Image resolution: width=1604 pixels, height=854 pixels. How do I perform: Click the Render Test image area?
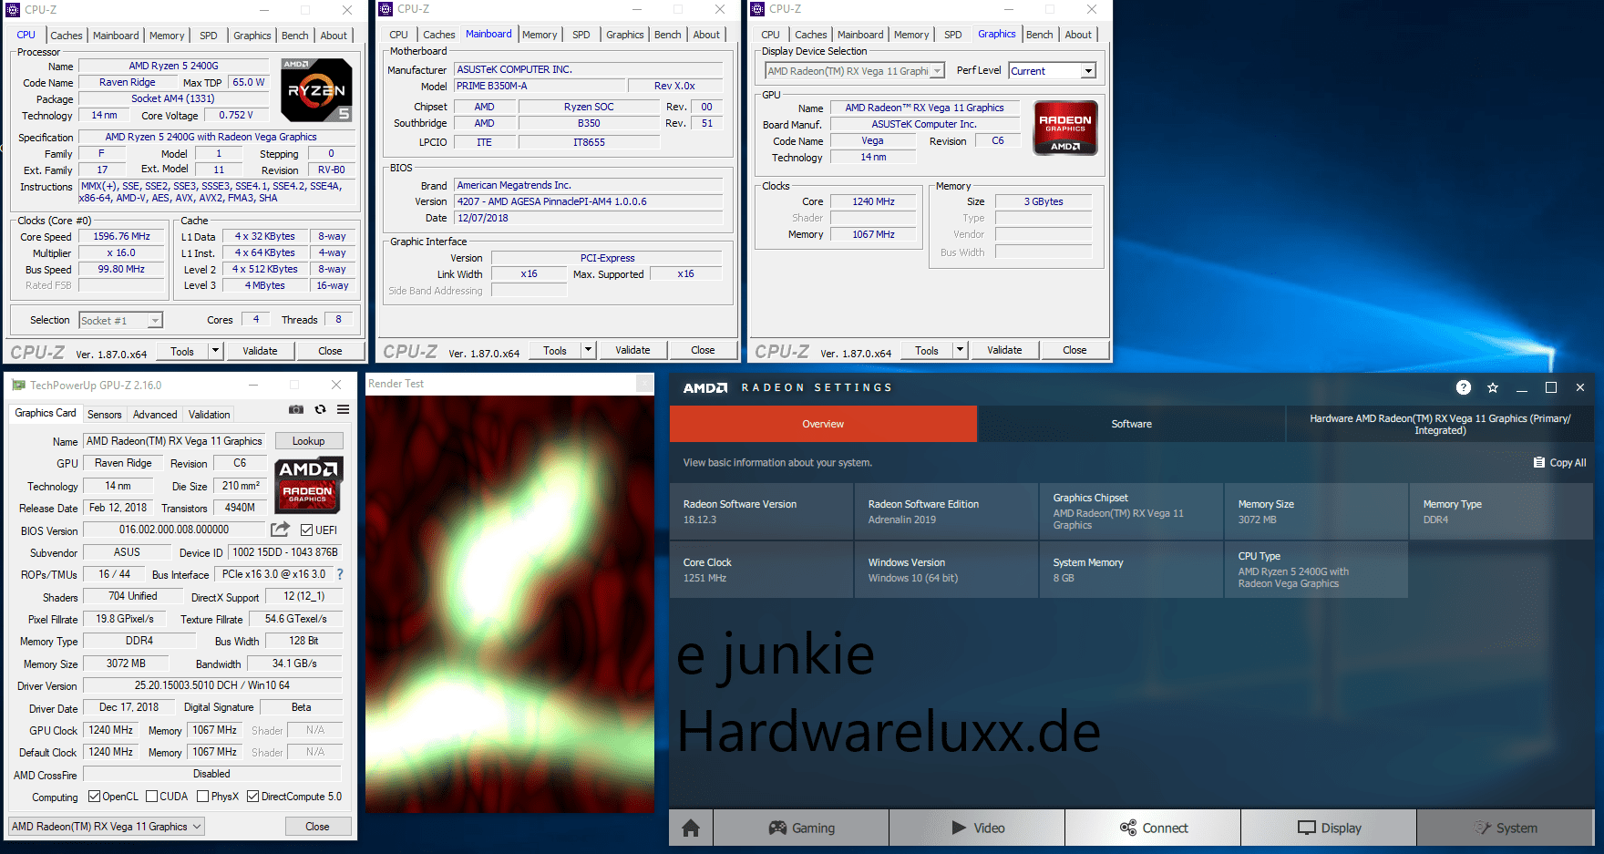pyautogui.click(x=509, y=603)
